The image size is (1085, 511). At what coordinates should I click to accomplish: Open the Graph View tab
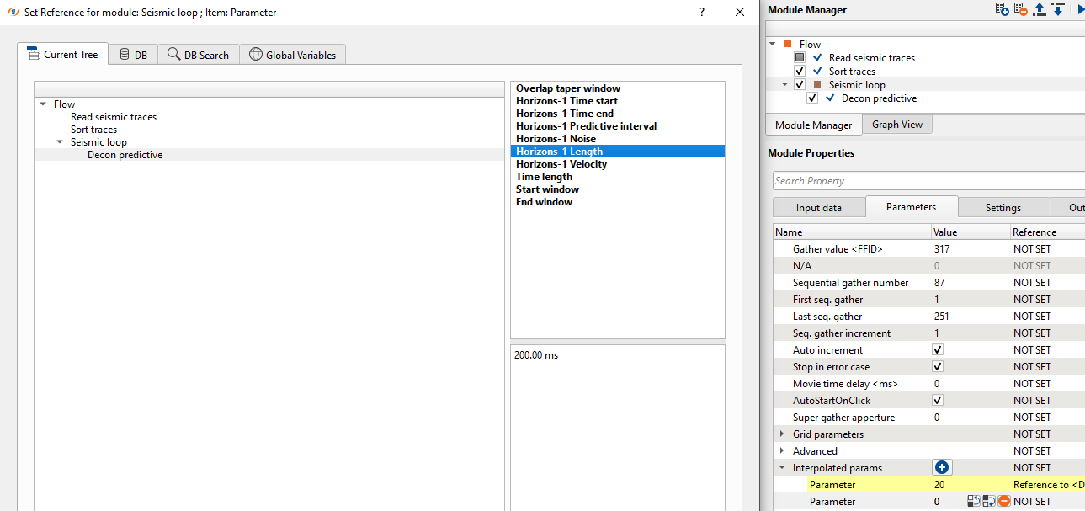pos(896,125)
